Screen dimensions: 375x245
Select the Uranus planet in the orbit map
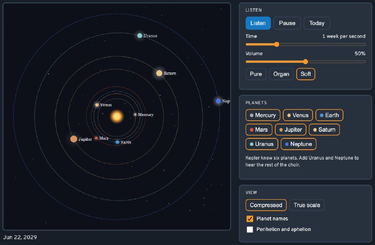coord(140,36)
